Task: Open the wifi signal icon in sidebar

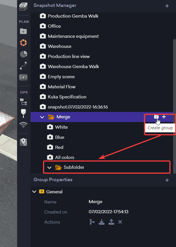Action: [x=23, y=124]
